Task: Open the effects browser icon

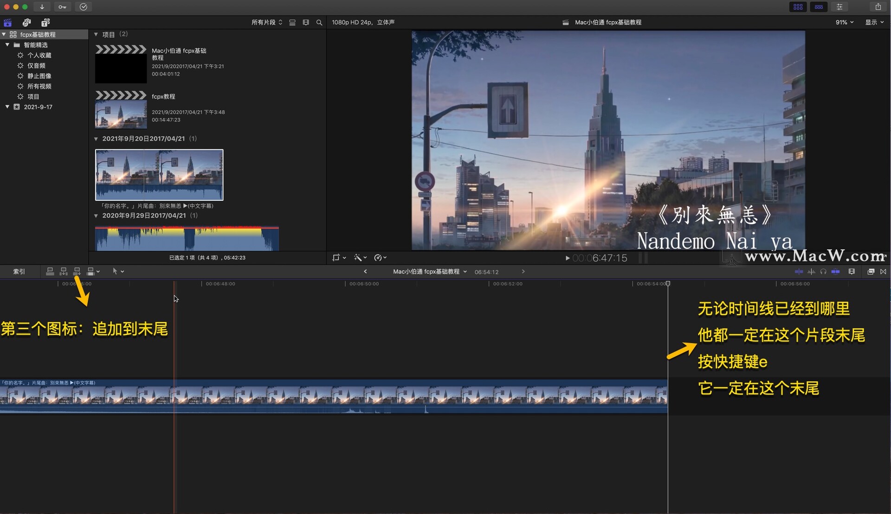Action: tap(871, 272)
